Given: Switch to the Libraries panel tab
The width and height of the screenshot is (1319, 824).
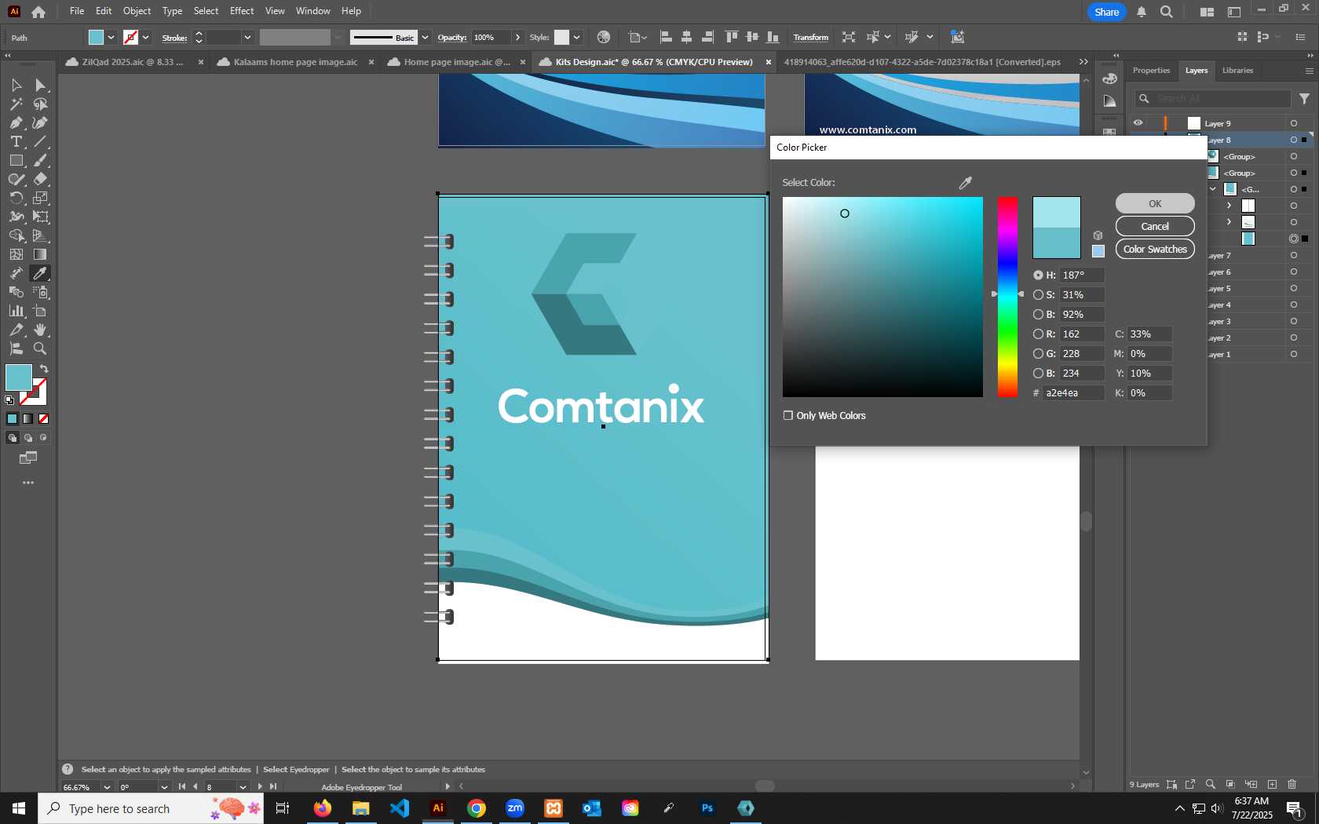Looking at the screenshot, I should click(1237, 71).
